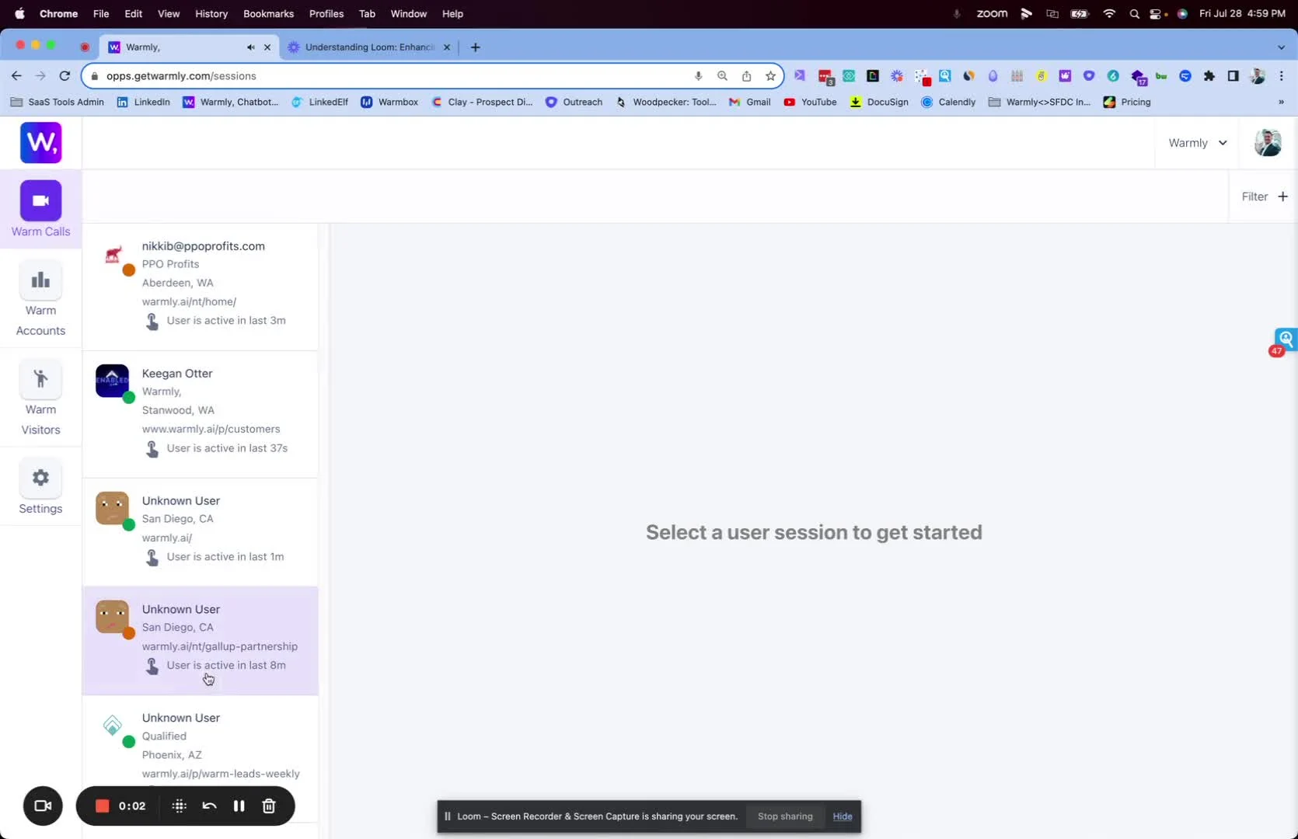Click PPO Profits logo thumbnail
1298x839 pixels.
click(113, 255)
